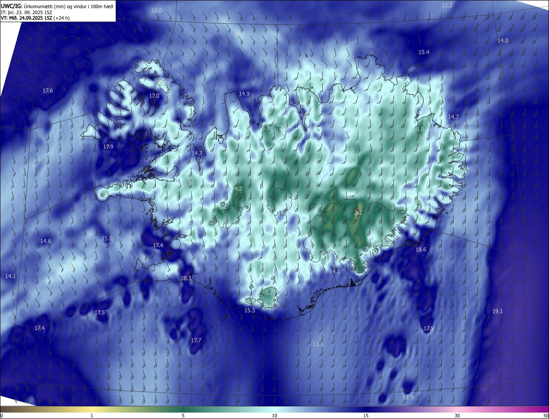This screenshot has width=549, height=419.
Task: Click the 14.6 value label on the map
Action: (x=45, y=241)
